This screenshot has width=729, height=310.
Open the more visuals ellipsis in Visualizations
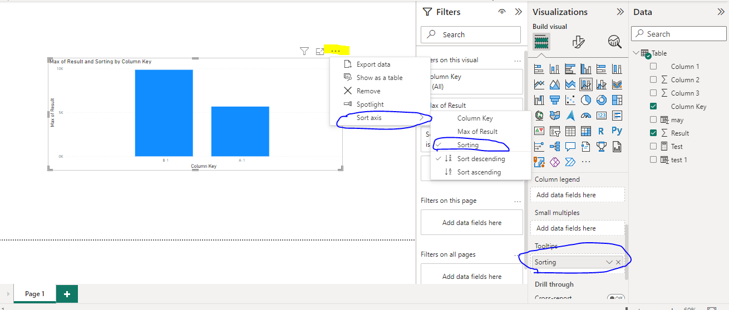click(585, 162)
